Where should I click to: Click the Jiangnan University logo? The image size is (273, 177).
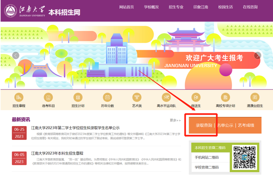[25, 10]
